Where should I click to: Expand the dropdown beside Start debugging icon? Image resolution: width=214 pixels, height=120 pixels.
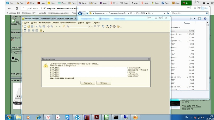pos(44,31)
